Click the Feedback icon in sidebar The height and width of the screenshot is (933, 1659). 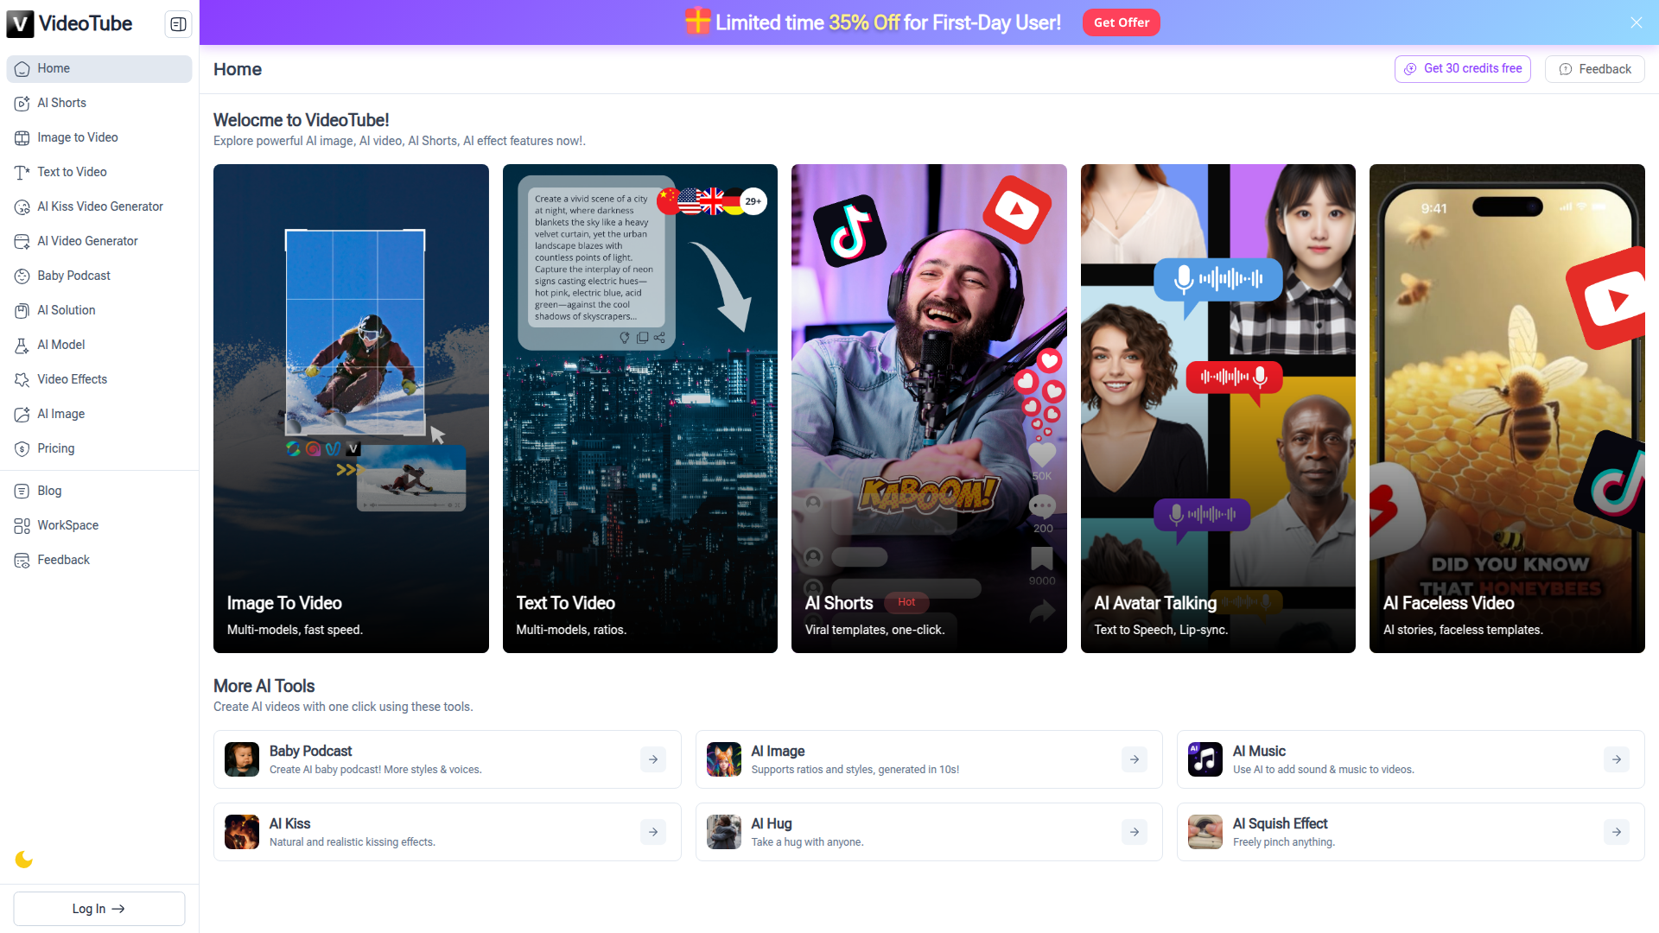22,561
